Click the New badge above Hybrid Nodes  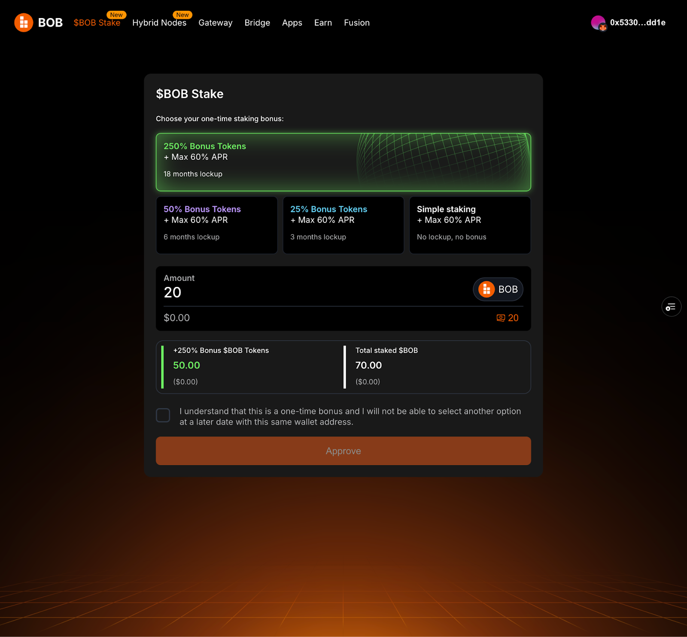[182, 15]
